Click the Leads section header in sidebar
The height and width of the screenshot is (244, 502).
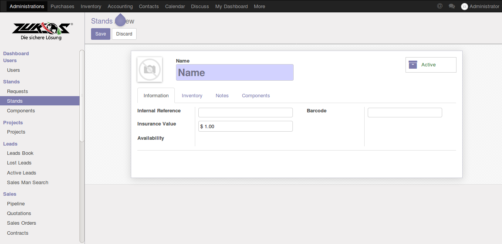point(10,144)
